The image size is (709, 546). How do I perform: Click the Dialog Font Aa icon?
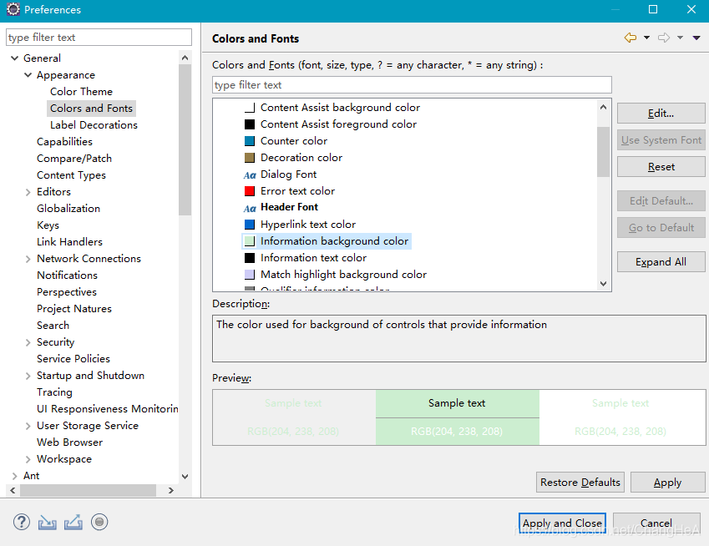click(250, 175)
